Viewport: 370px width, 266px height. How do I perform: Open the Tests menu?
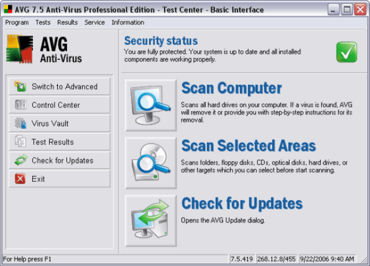coord(43,23)
